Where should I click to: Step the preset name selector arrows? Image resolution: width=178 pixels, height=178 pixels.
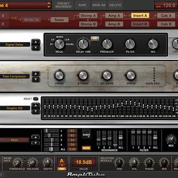coord(49,5)
